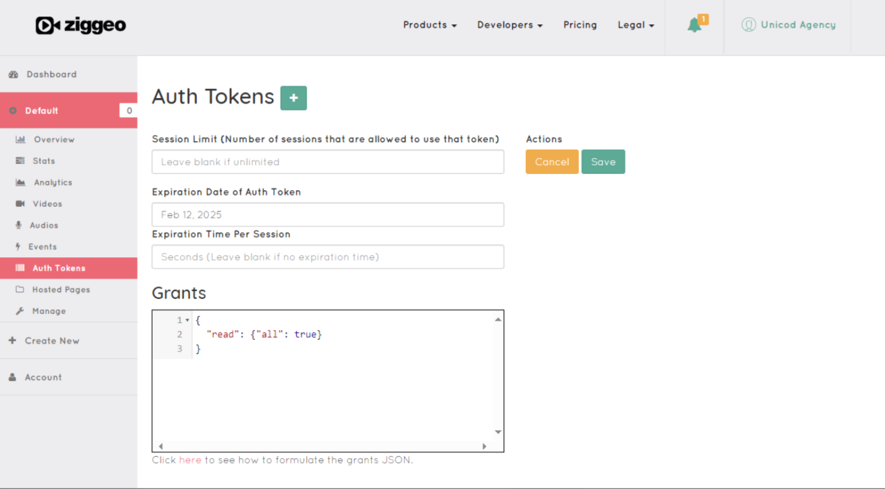The height and width of the screenshot is (489, 885).
Task: Click the Analytics area-chart icon
Action: tap(20, 182)
